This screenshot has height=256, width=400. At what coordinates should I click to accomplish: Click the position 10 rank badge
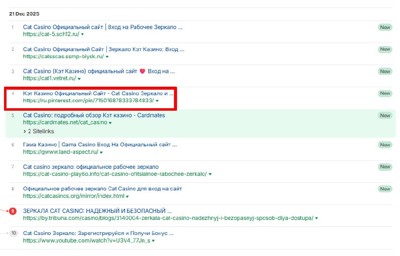13,233
